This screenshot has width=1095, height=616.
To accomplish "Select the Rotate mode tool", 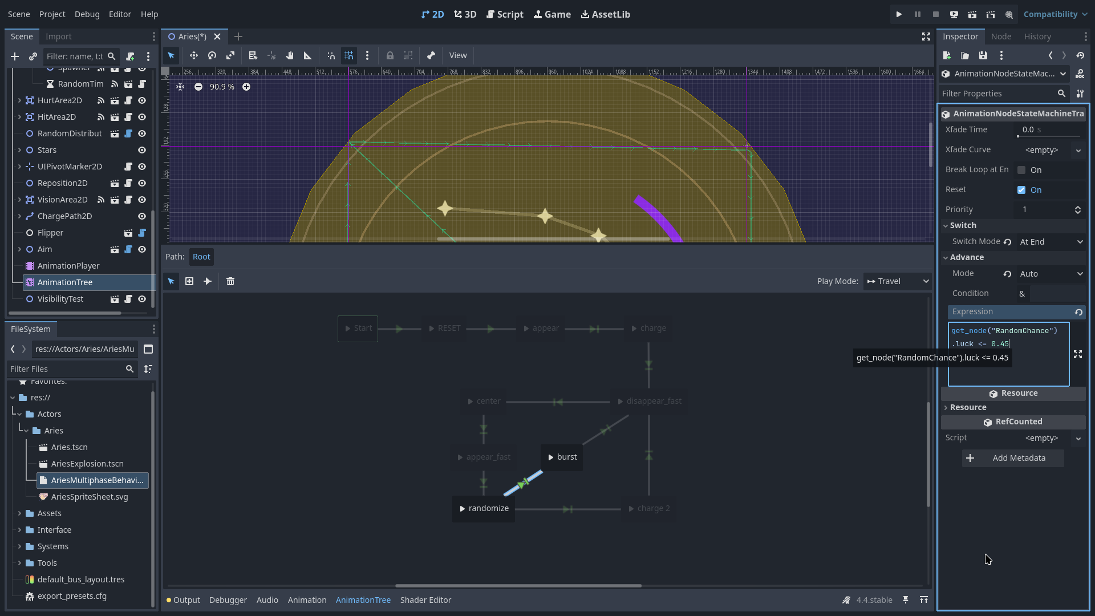I will point(212,55).
